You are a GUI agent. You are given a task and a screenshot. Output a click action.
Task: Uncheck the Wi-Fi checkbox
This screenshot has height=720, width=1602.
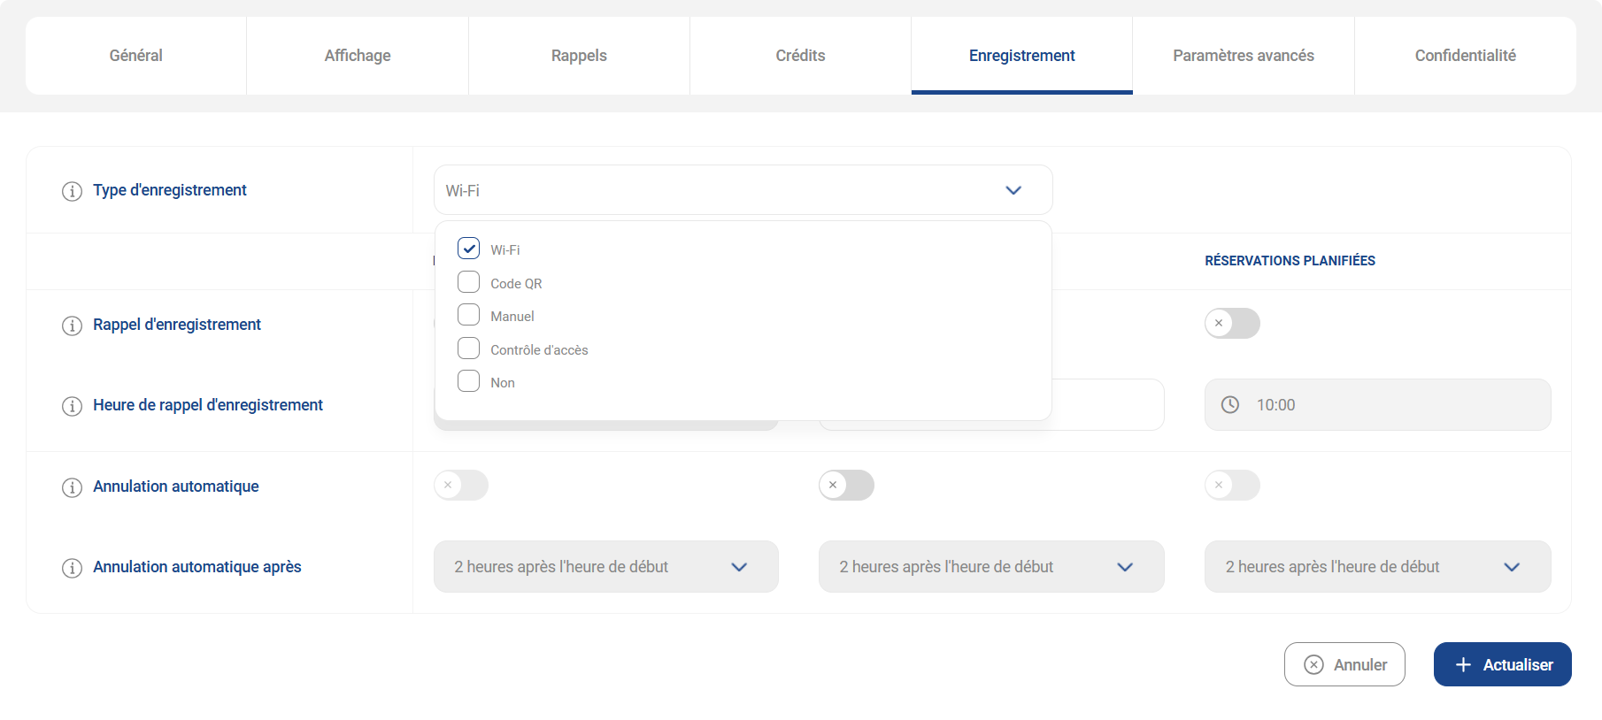point(468,248)
